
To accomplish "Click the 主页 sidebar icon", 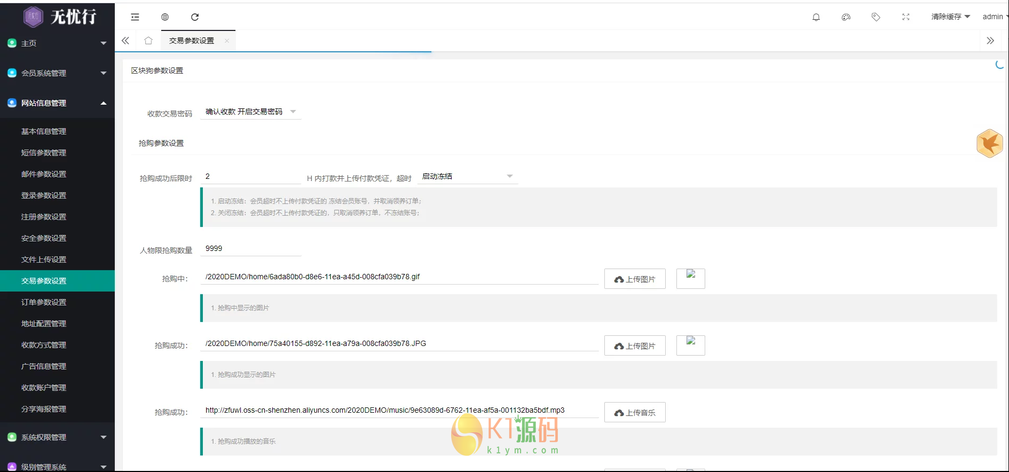I will tap(12, 43).
